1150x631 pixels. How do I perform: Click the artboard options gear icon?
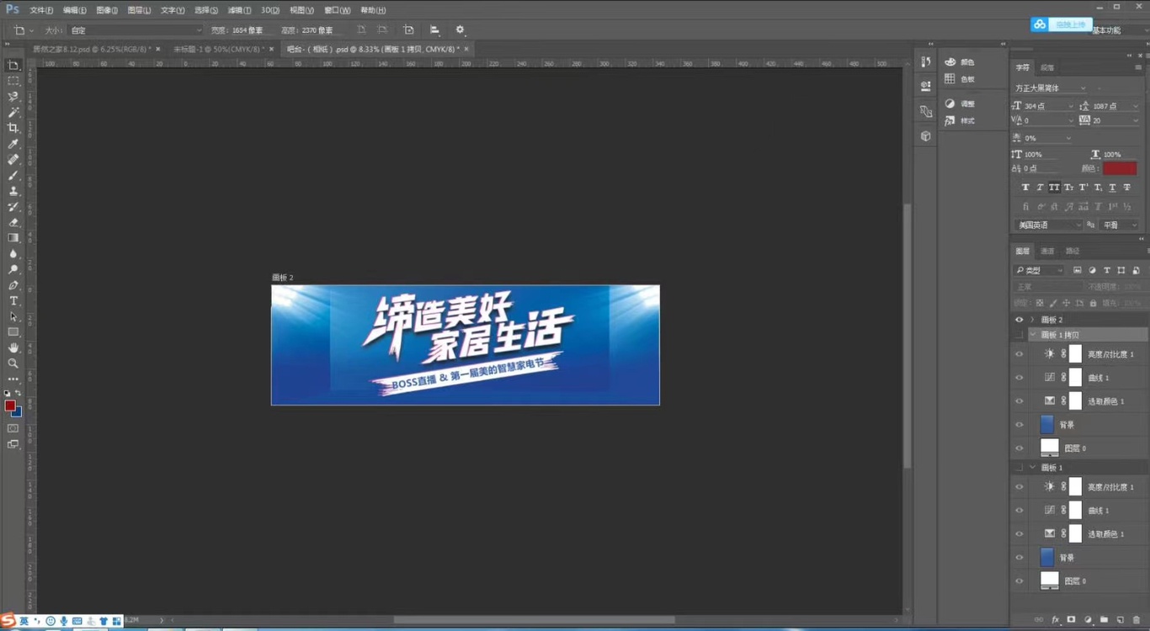pos(460,29)
